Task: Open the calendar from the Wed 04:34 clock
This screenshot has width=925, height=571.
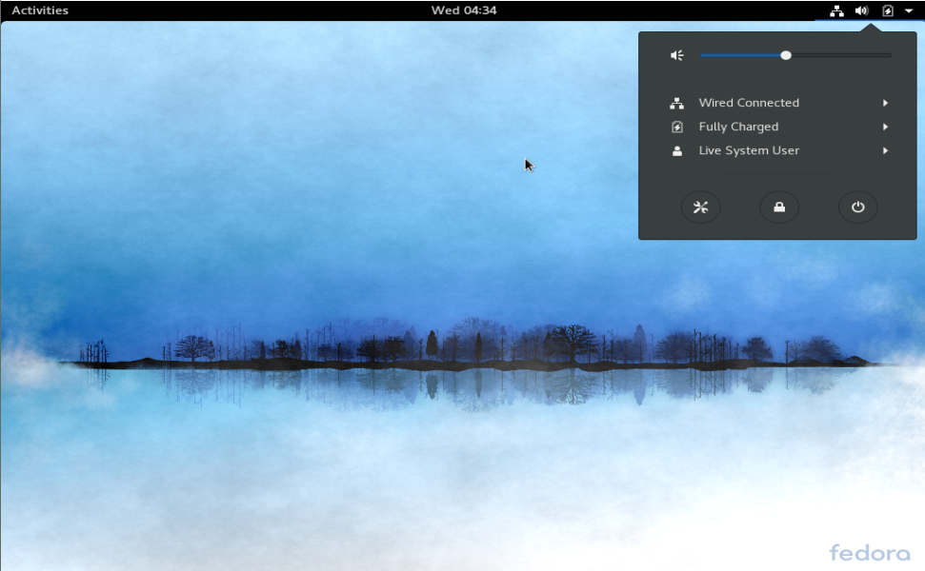Action: [463, 10]
